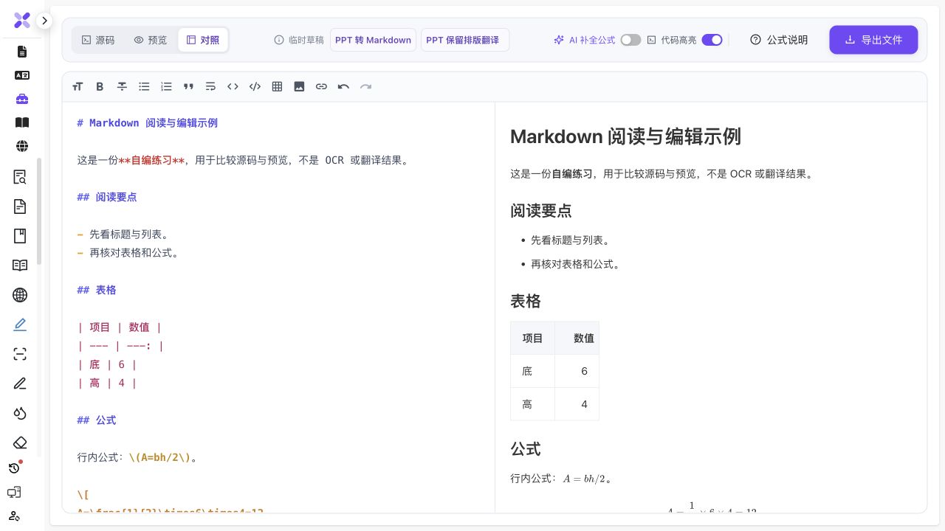Click the preview bullet '再核对表格和公式。'

coord(575,263)
